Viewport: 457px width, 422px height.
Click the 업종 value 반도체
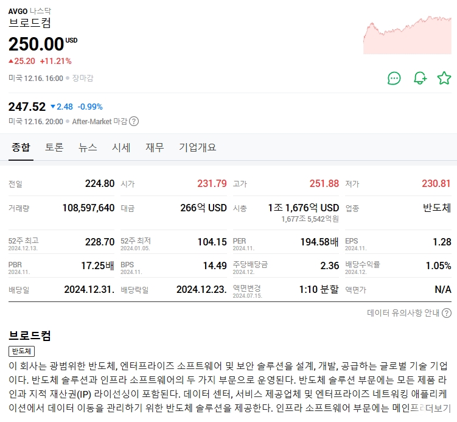pyautogui.click(x=437, y=208)
